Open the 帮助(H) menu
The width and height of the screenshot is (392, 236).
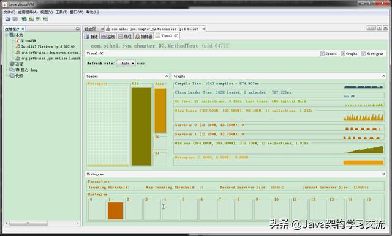92,12
